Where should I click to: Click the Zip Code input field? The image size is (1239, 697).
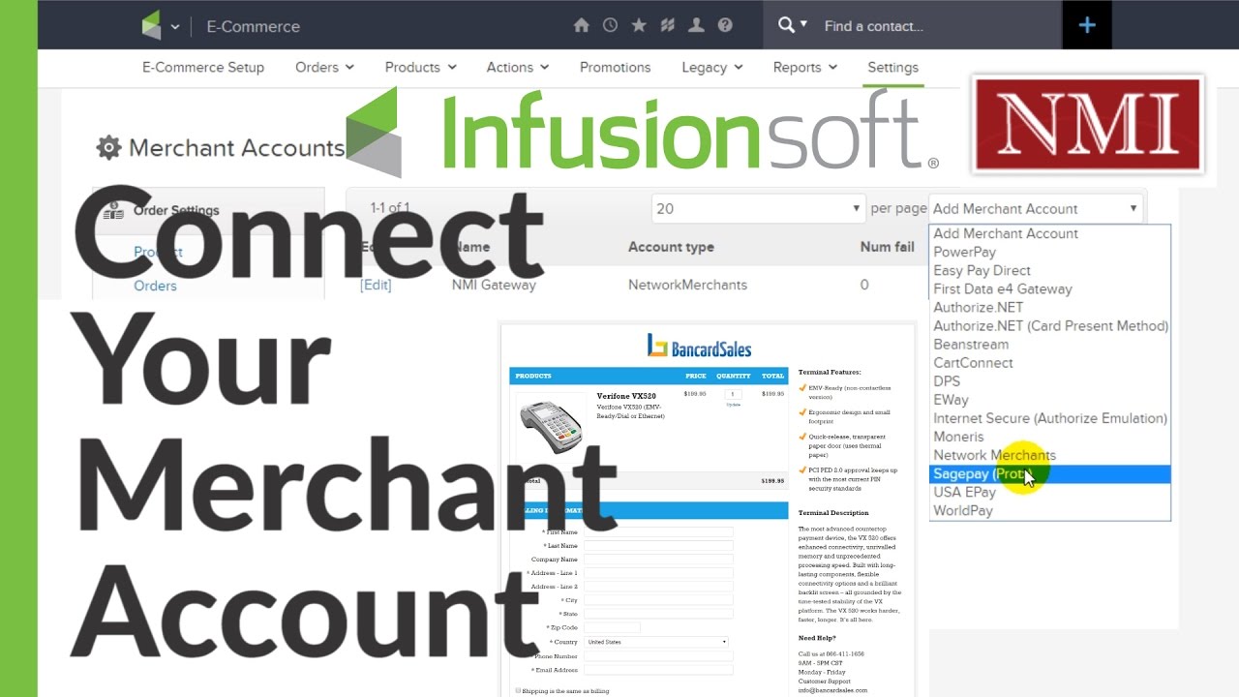coord(612,627)
